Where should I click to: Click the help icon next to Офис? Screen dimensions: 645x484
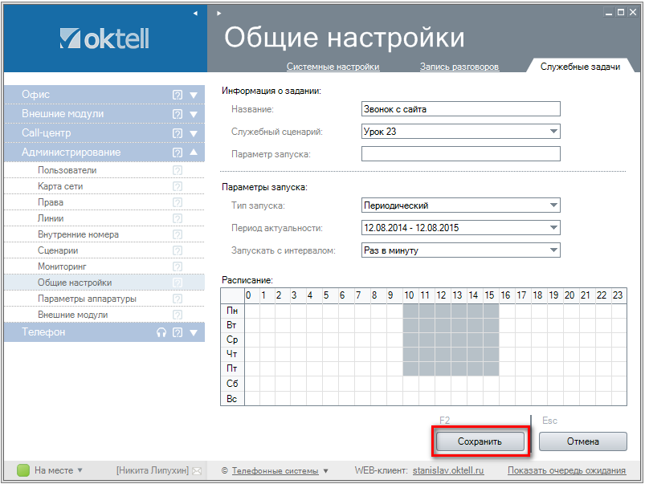point(178,95)
